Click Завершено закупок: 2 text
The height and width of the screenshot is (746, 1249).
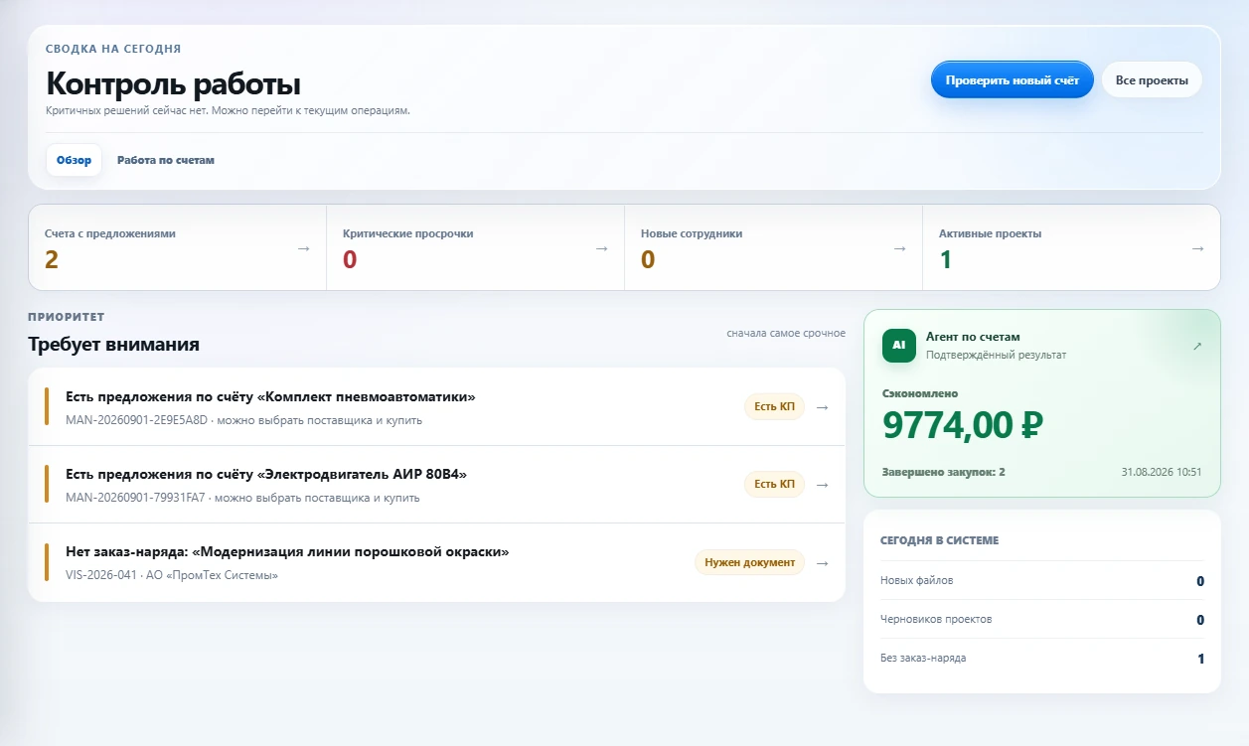(x=943, y=472)
